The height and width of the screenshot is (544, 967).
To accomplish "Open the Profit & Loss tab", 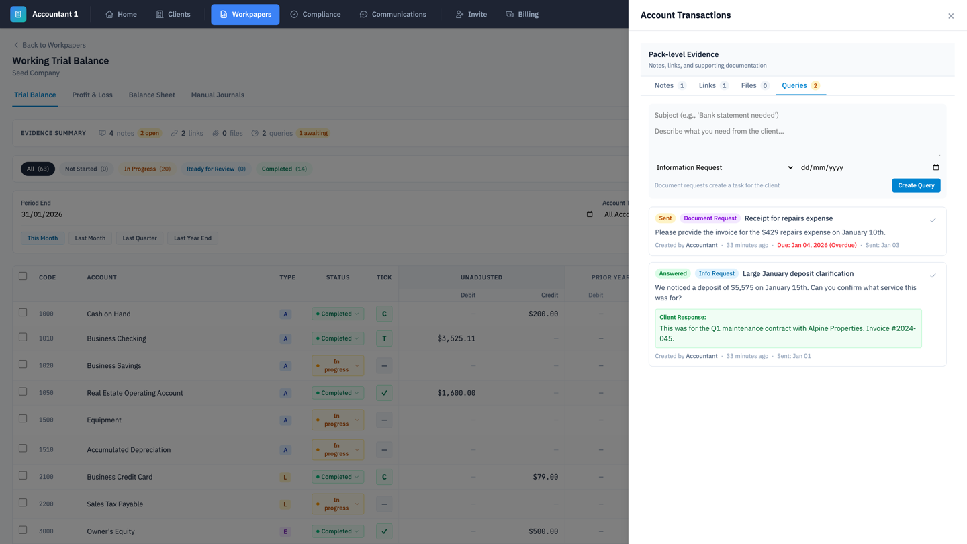I will (92, 95).
